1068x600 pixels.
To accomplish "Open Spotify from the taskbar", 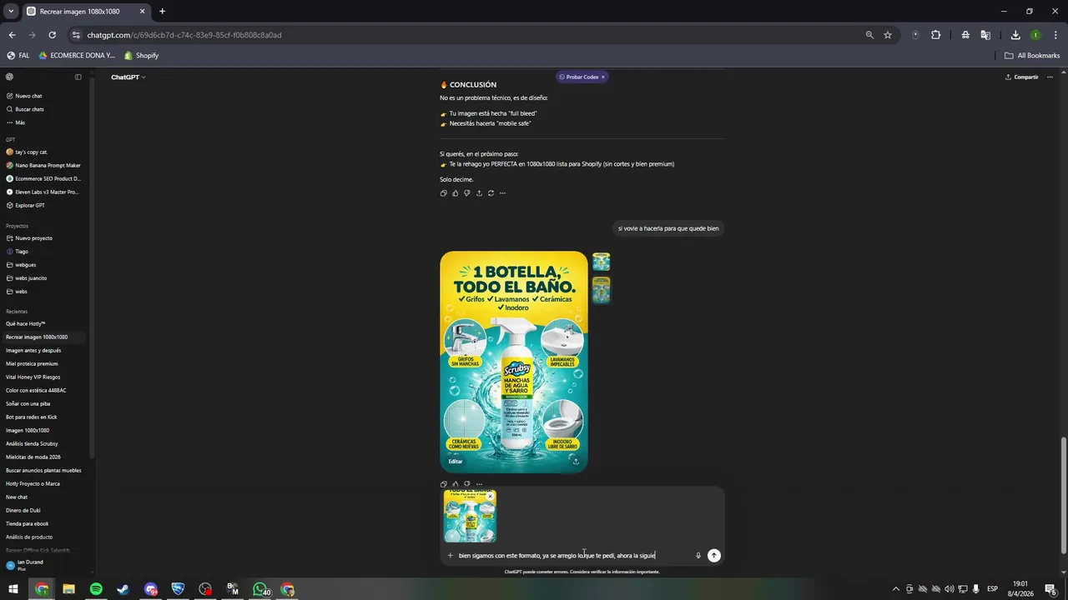I will pyautogui.click(x=96, y=589).
